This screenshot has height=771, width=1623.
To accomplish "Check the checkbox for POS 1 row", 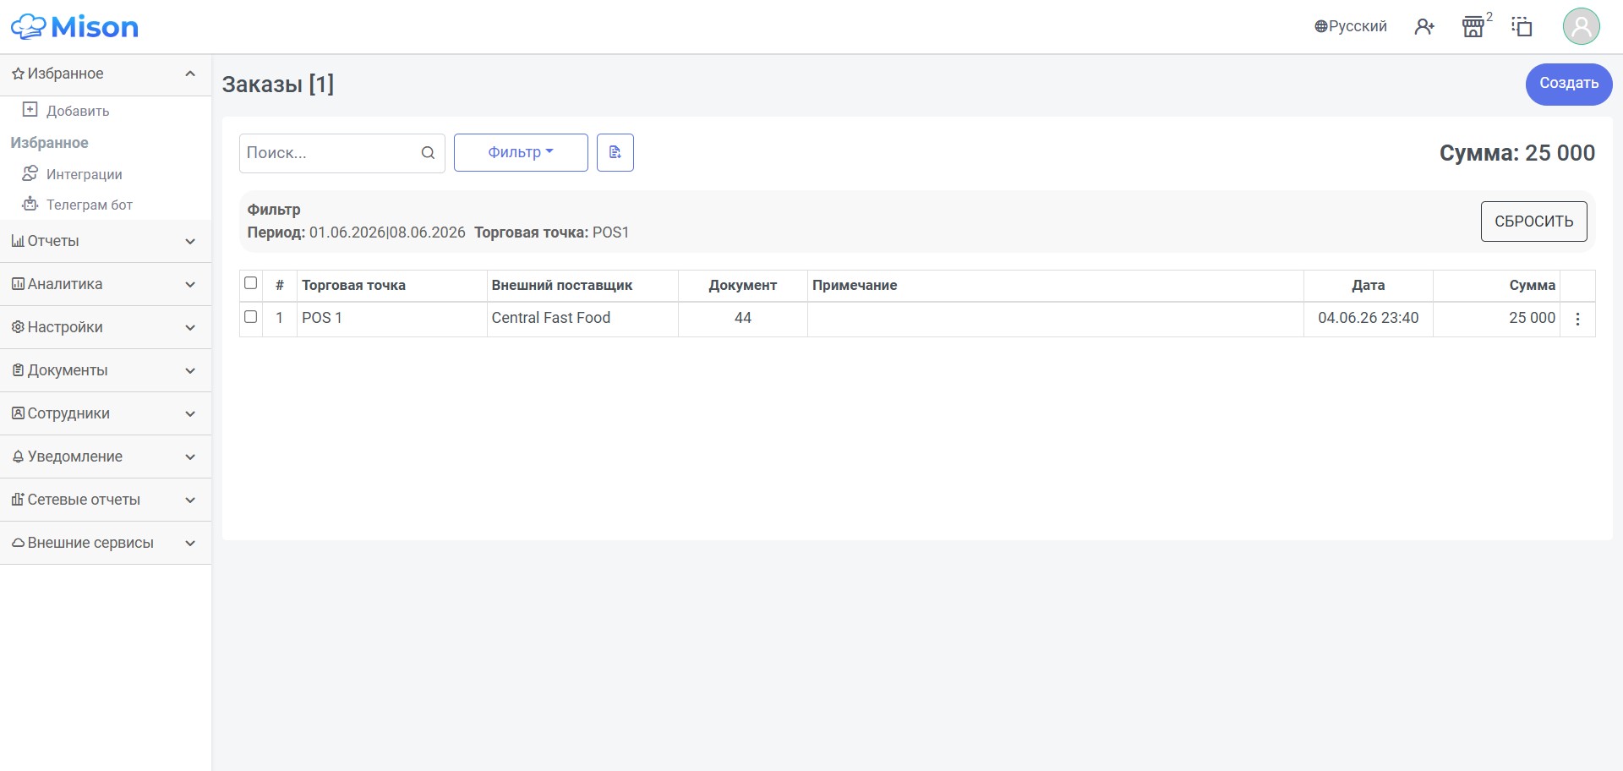I will tap(250, 317).
